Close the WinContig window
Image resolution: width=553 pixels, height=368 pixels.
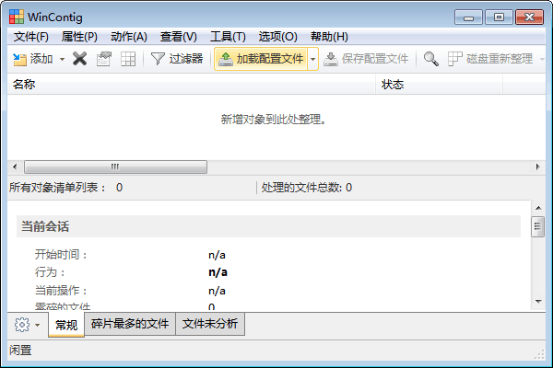529,17
